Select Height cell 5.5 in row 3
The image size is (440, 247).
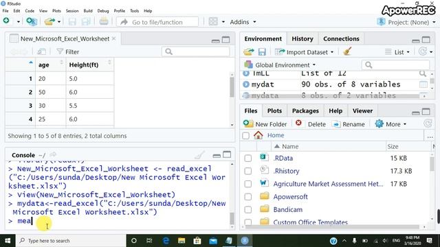(90, 106)
